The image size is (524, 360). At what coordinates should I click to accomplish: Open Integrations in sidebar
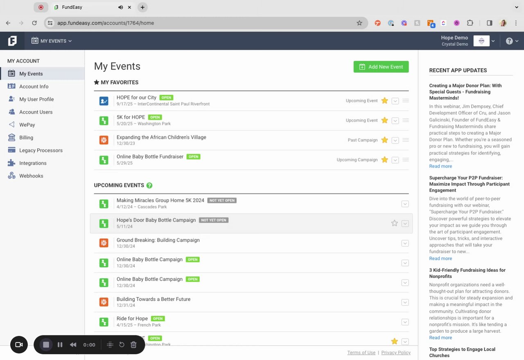pyautogui.click(x=42, y=163)
